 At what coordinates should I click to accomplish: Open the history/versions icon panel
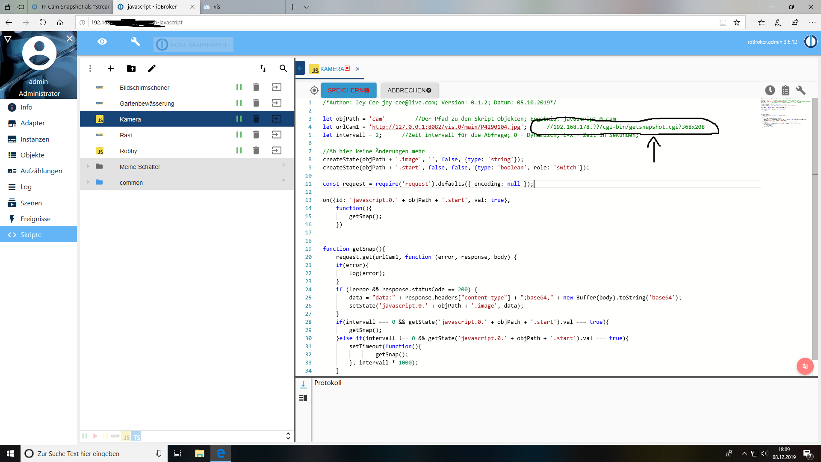(x=770, y=91)
